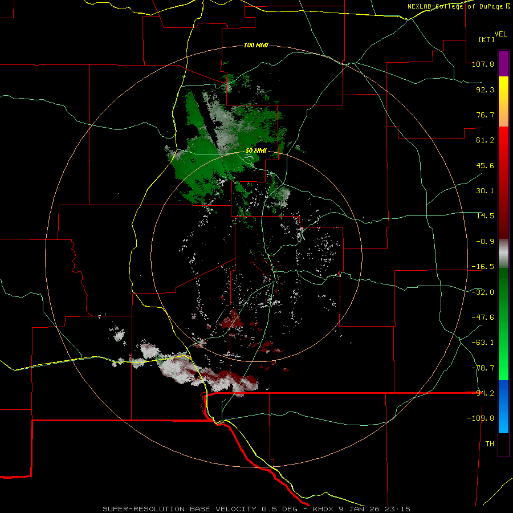
Task: Click the gray near-zero segment of color bar
Action: (503, 254)
